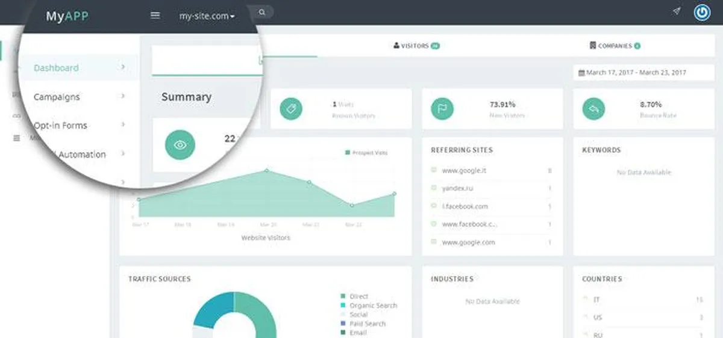Screen dimensions: 723x338
Task: Toggle Email legend entry
Action: 354,333
